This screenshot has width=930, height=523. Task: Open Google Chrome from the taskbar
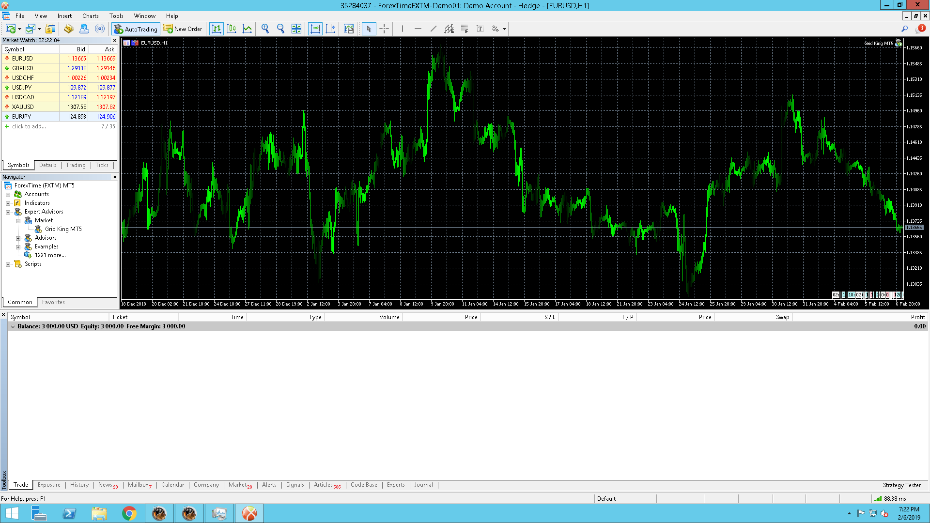pos(129,513)
